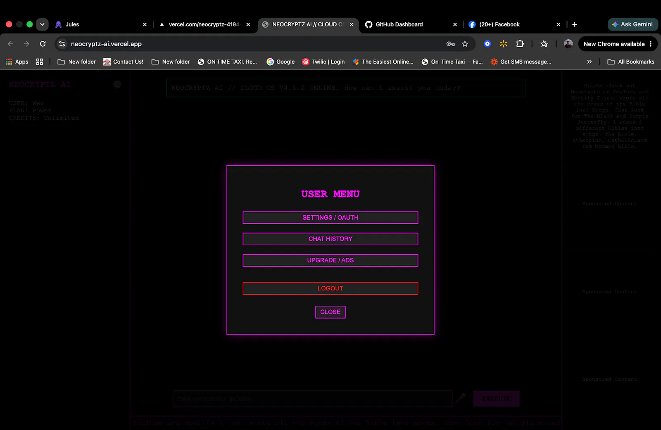Click the microphone icon next to the input

tap(461, 398)
